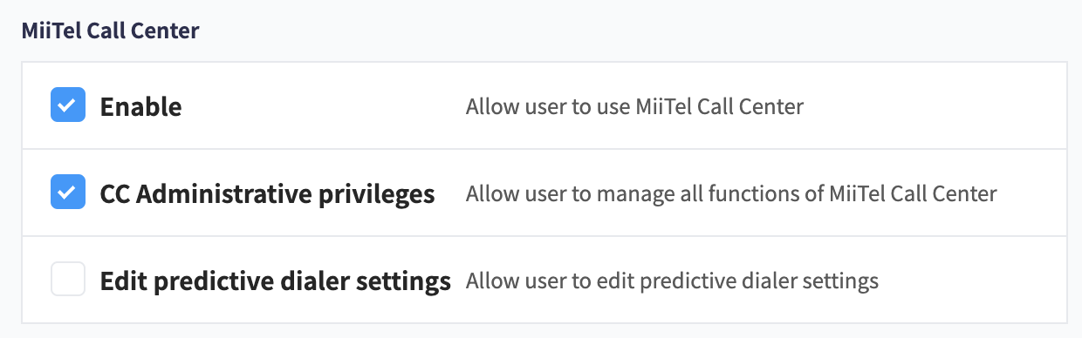
Task: Uncheck the Enable checkbox
Action: point(68,105)
